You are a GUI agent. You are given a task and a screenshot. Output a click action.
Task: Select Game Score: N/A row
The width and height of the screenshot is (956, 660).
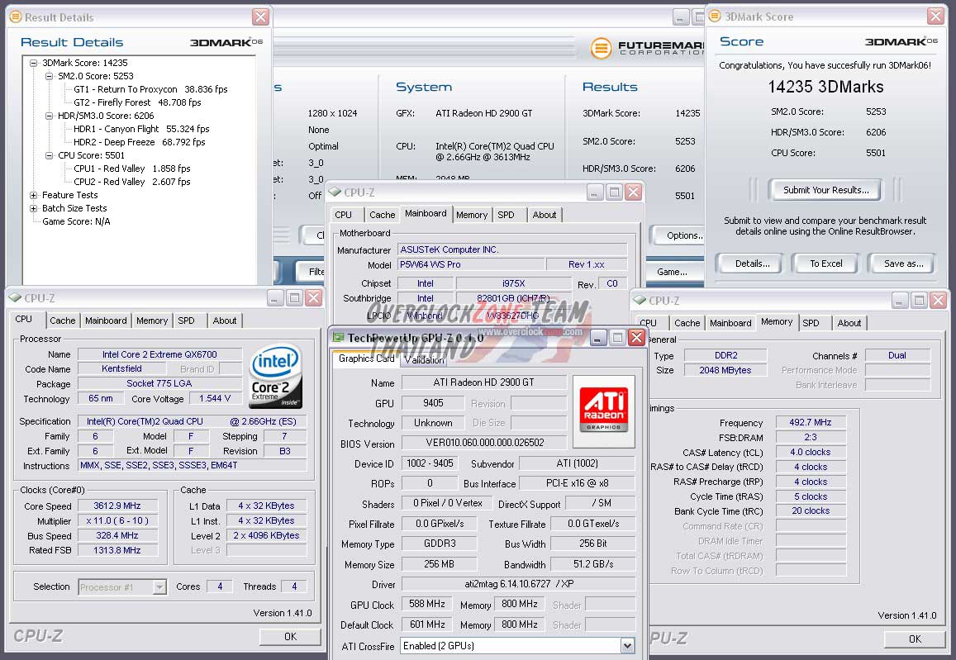click(76, 221)
